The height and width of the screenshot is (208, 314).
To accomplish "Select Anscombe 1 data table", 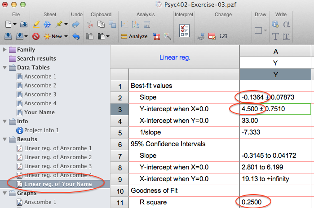I will coord(40,76).
